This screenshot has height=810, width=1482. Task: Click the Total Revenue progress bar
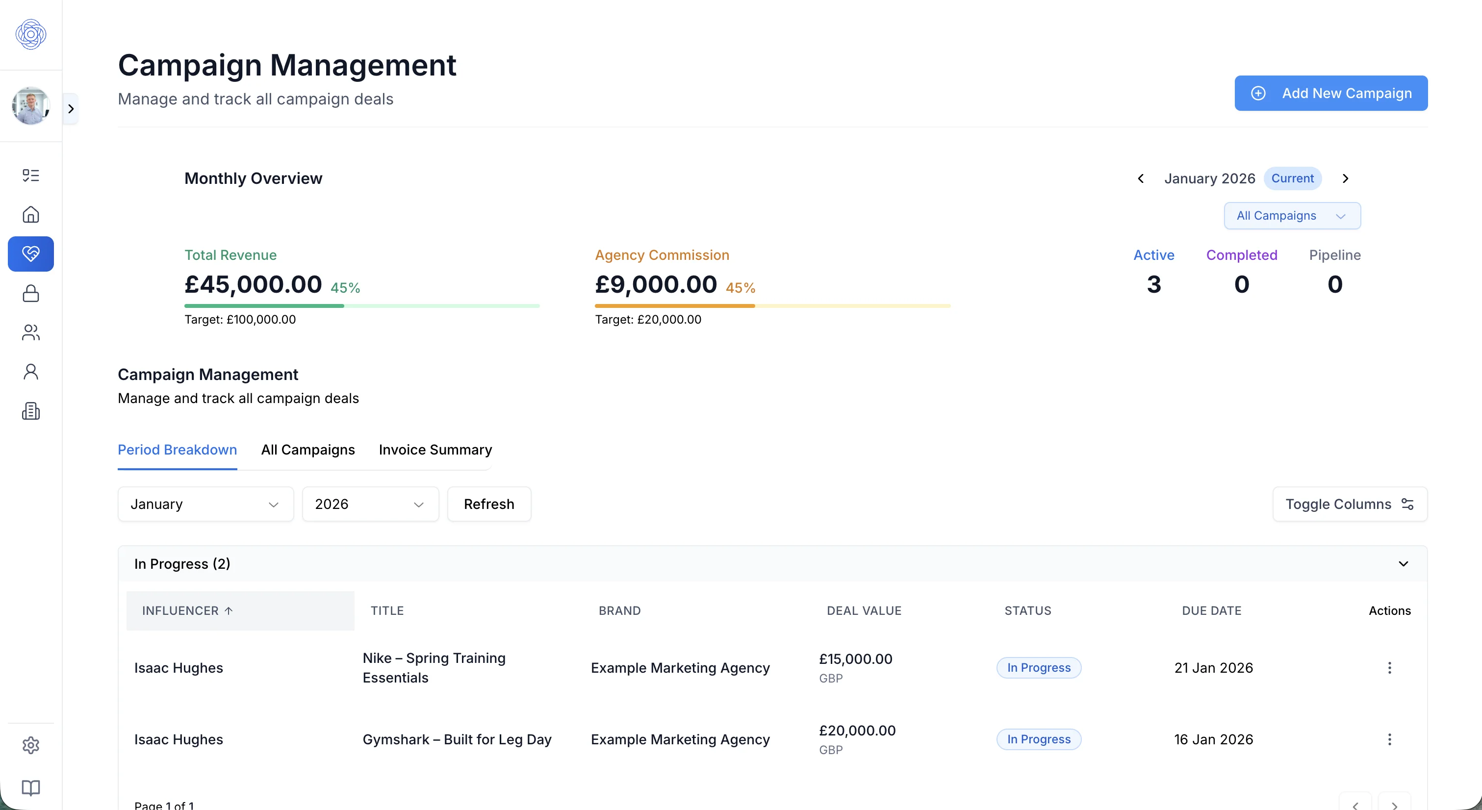coord(361,305)
